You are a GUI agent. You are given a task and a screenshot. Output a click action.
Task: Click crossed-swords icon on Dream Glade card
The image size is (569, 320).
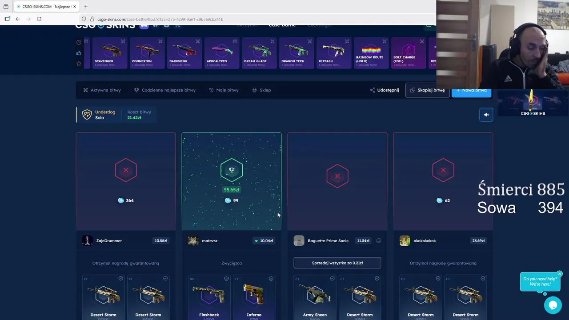(x=272, y=41)
